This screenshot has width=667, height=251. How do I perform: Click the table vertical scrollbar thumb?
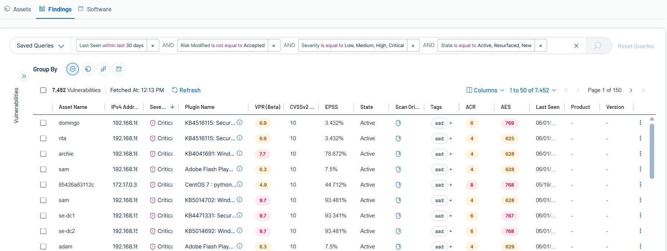[x=652, y=151]
